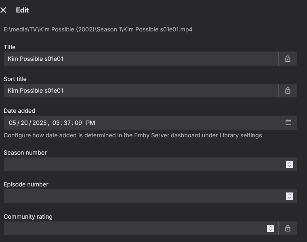Click the Title text field

[141, 59]
